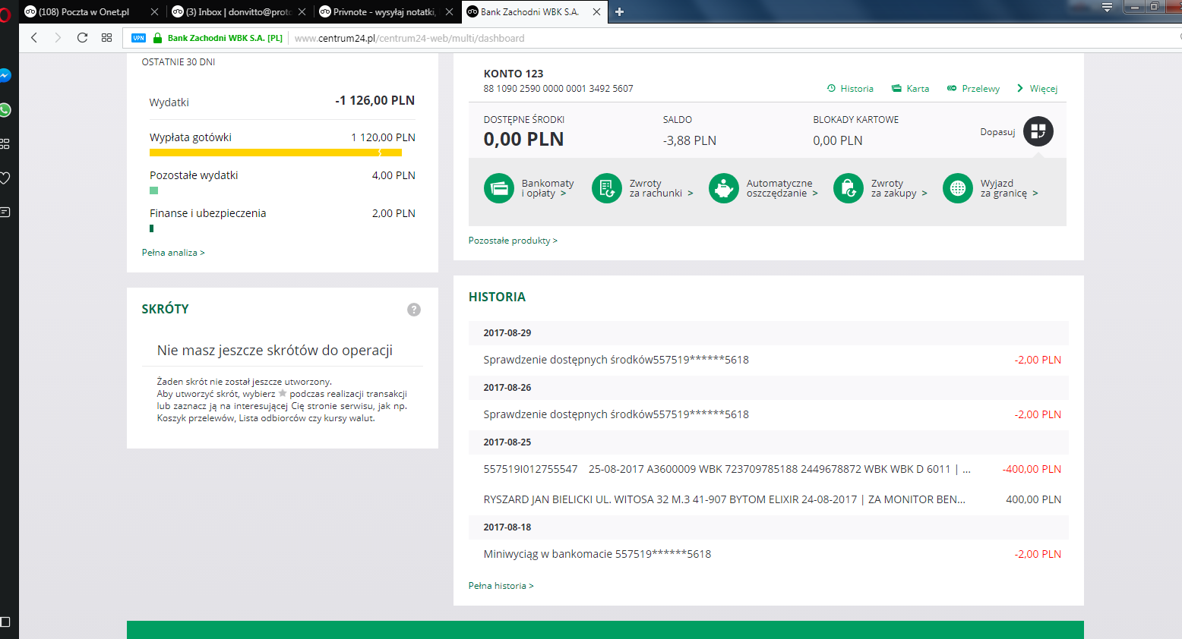Viewport: 1182px width, 639px height.
Task: Open Pełna analiza link
Action: 173,253
